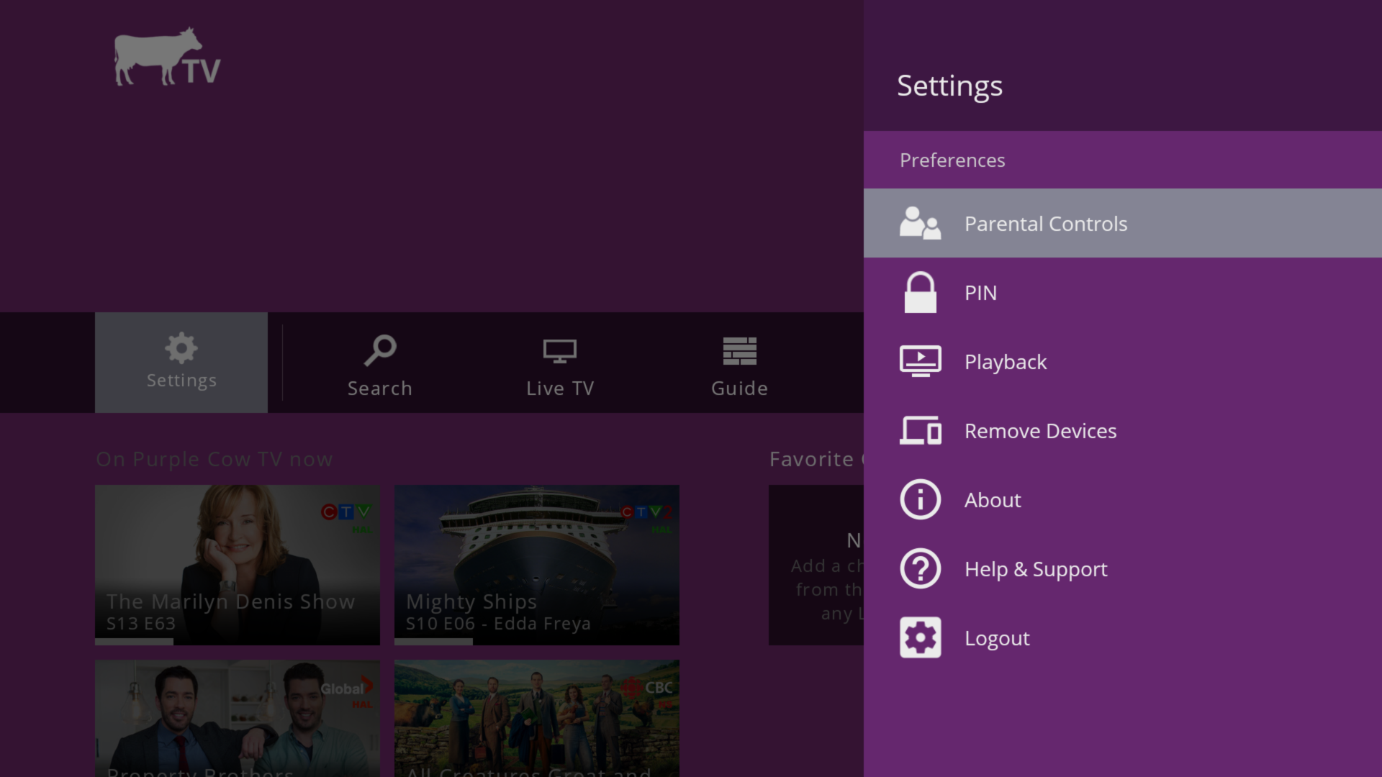
Task: Click the Live TV monitor icon
Action: (559, 351)
